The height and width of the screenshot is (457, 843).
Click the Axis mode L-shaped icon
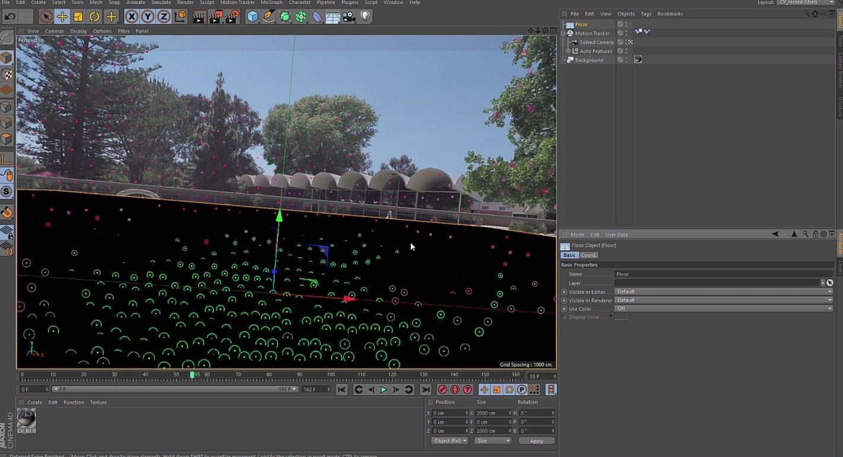7,159
